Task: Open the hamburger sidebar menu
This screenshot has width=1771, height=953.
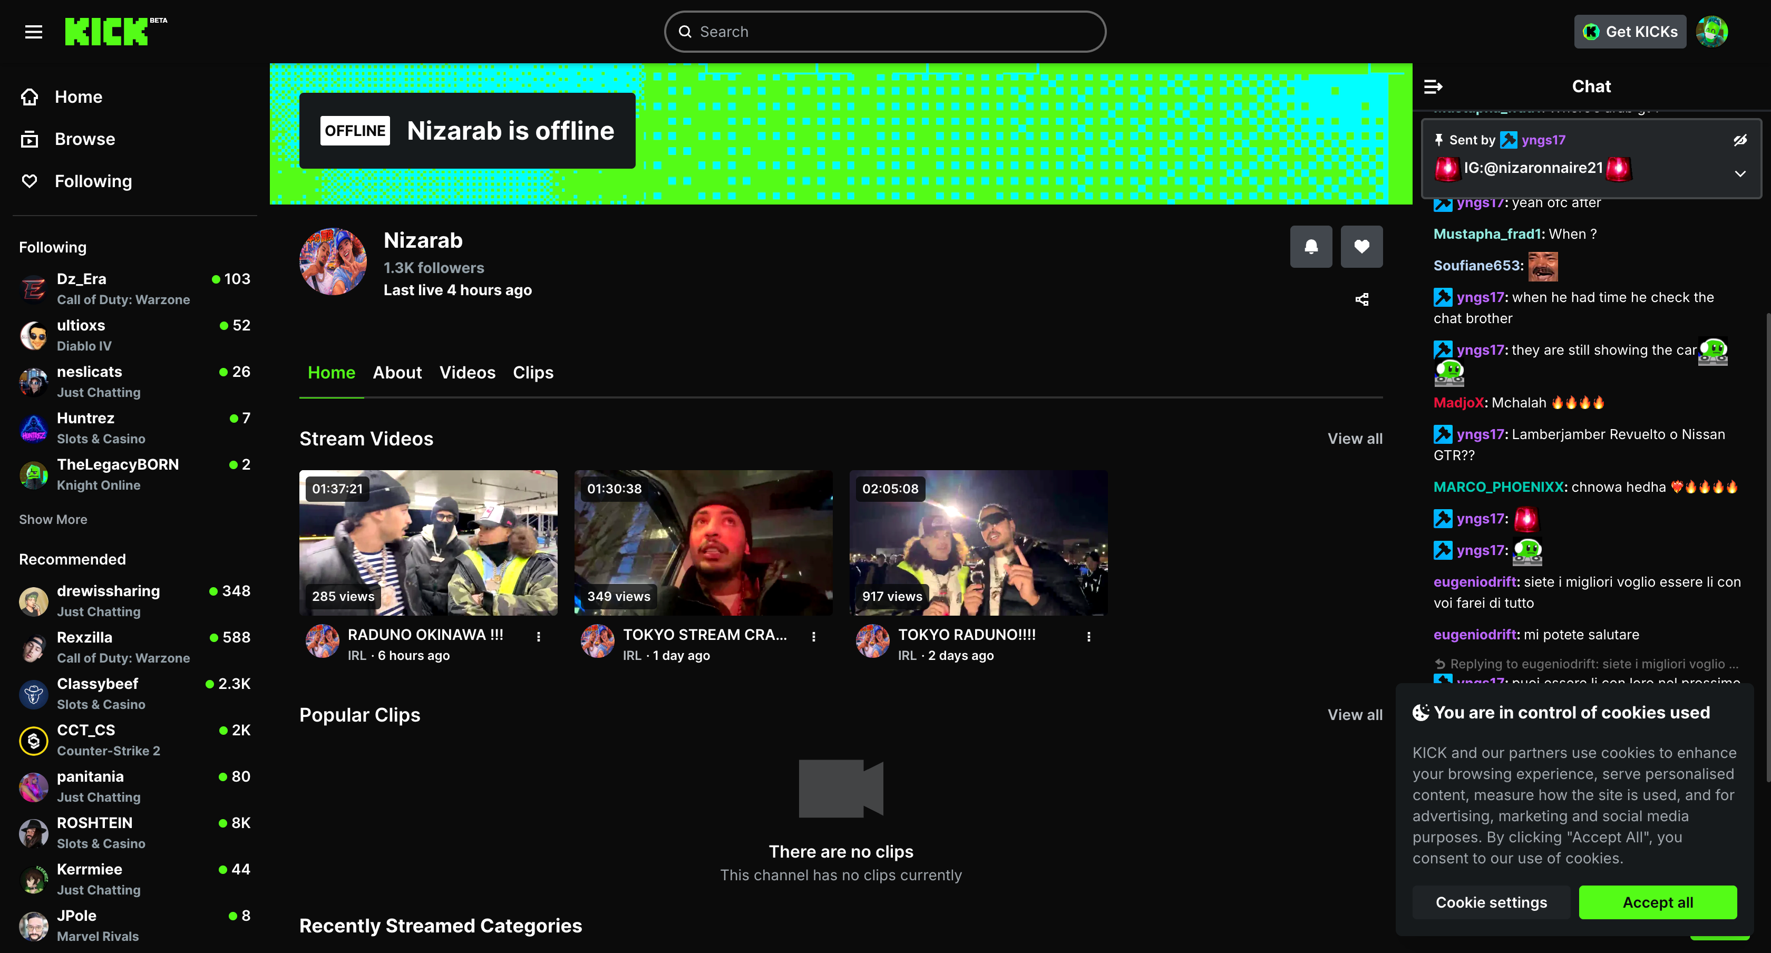Action: 34,32
